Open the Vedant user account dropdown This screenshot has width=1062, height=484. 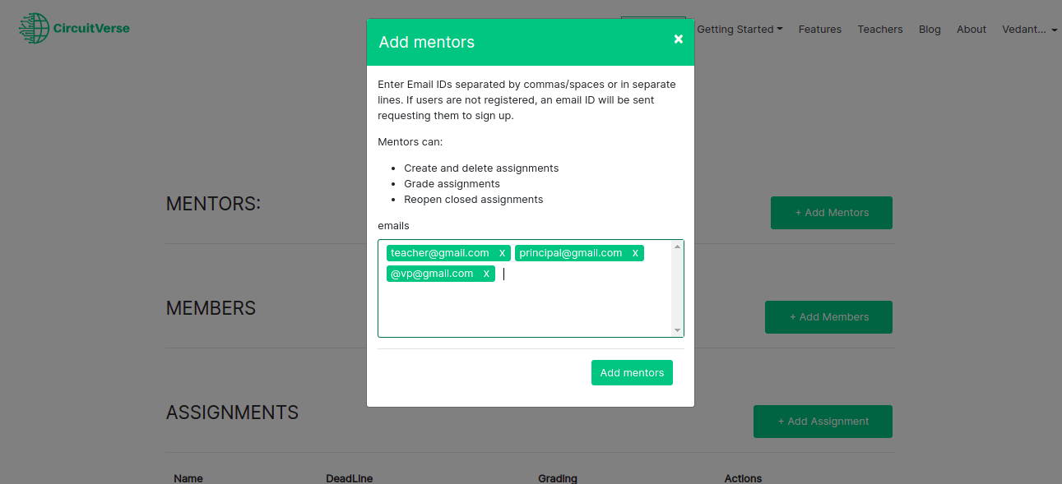(x=1029, y=30)
